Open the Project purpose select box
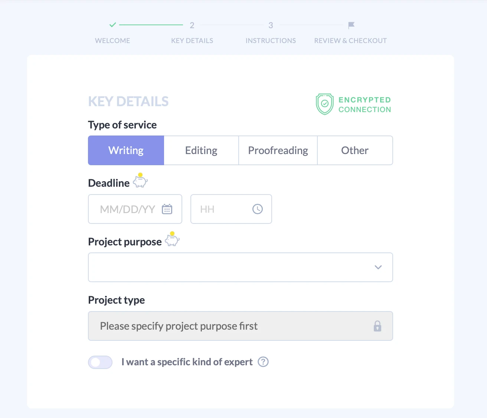This screenshot has height=418, width=487. click(x=230, y=267)
